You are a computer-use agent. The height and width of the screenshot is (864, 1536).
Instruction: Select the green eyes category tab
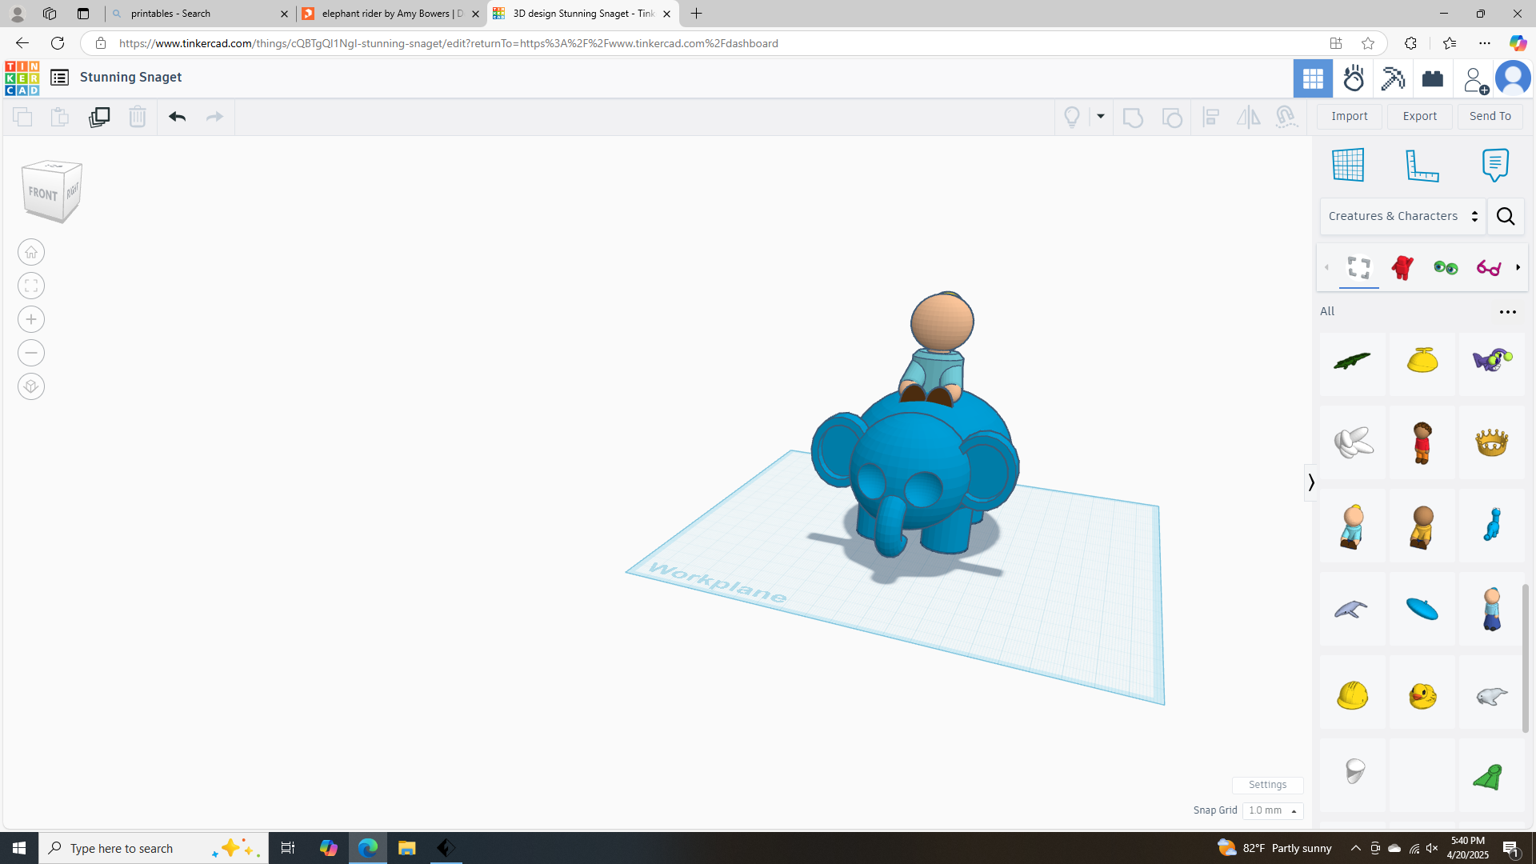pyautogui.click(x=1446, y=267)
